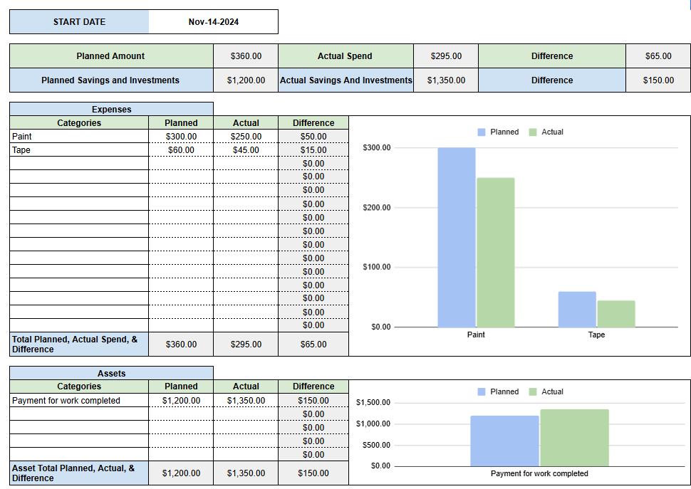Select the Payment for work completed category cell
This screenshot has width=691, height=489.
[x=57, y=400]
